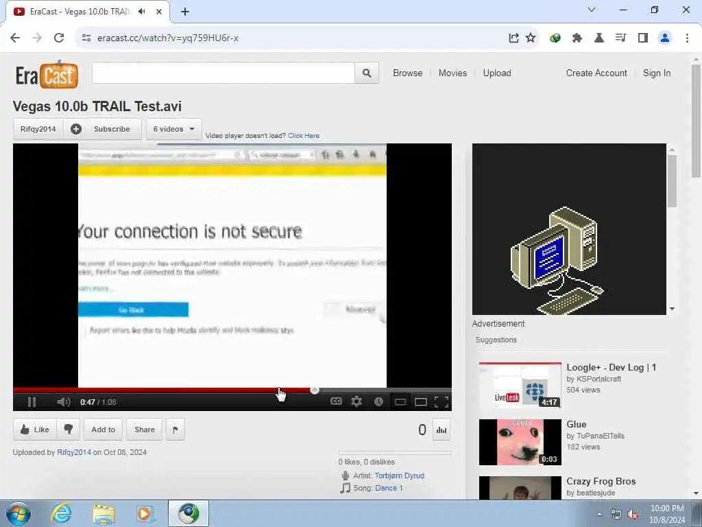This screenshot has width=702, height=527.
Task: Open Windows Explorer from taskbar
Action: pos(104,513)
